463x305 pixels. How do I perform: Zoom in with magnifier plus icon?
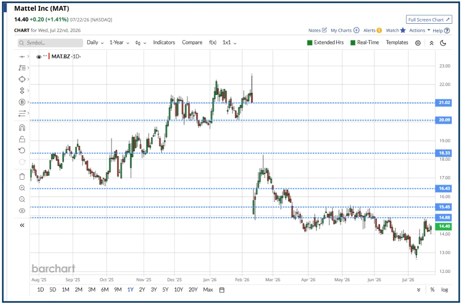tap(22, 188)
